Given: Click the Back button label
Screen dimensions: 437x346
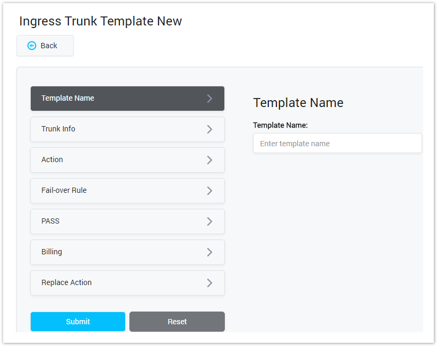Looking at the screenshot, I should 49,46.
